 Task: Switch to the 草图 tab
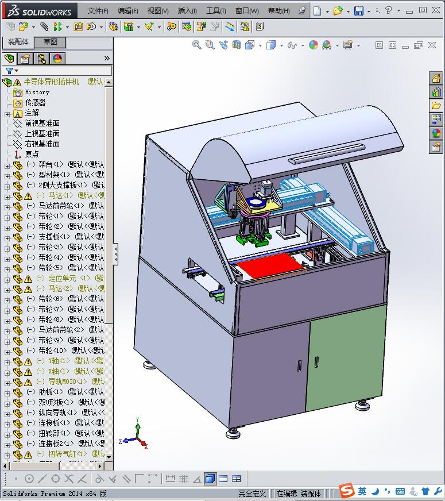tap(50, 42)
